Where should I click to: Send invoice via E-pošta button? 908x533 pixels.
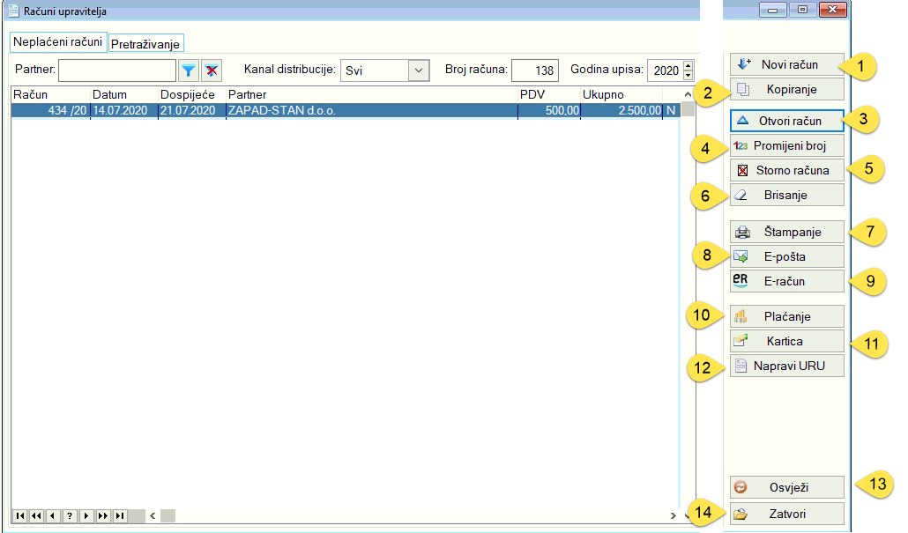point(788,257)
